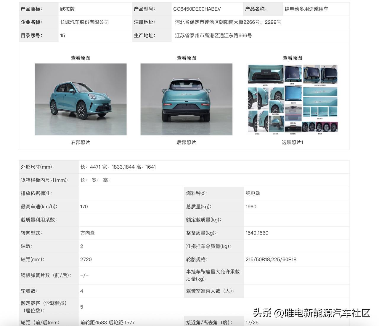Select the approach/departure angle value 17/25

tap(252, 322)
